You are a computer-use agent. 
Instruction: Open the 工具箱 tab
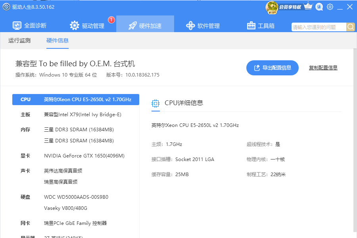click(x=261, y=25)
